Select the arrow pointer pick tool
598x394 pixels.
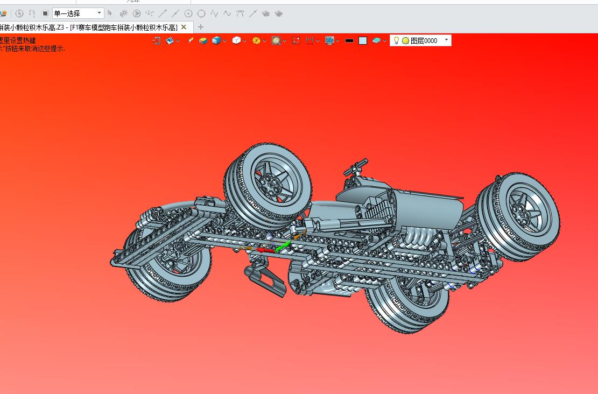point(110,14)
